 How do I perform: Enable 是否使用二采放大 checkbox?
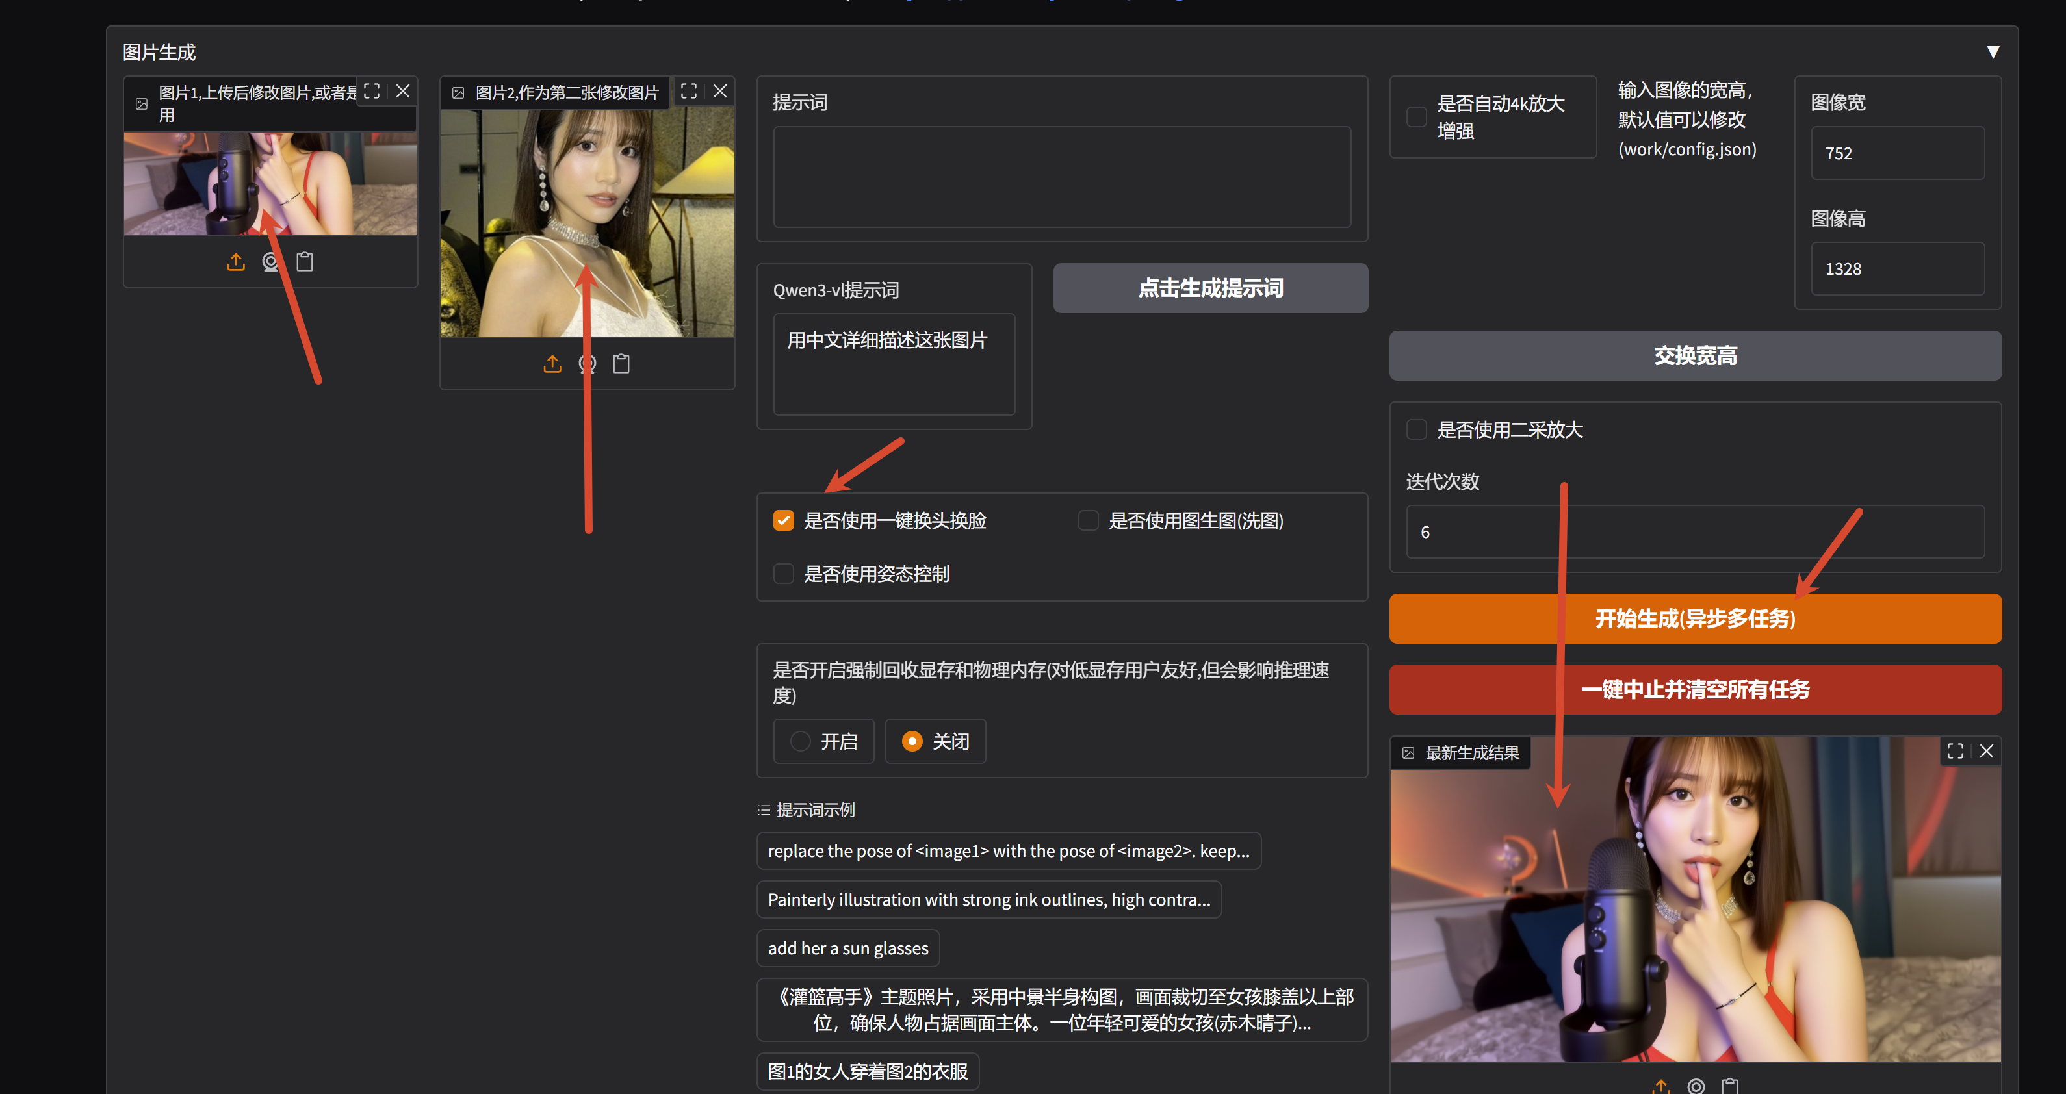(x=1417, y=429)
